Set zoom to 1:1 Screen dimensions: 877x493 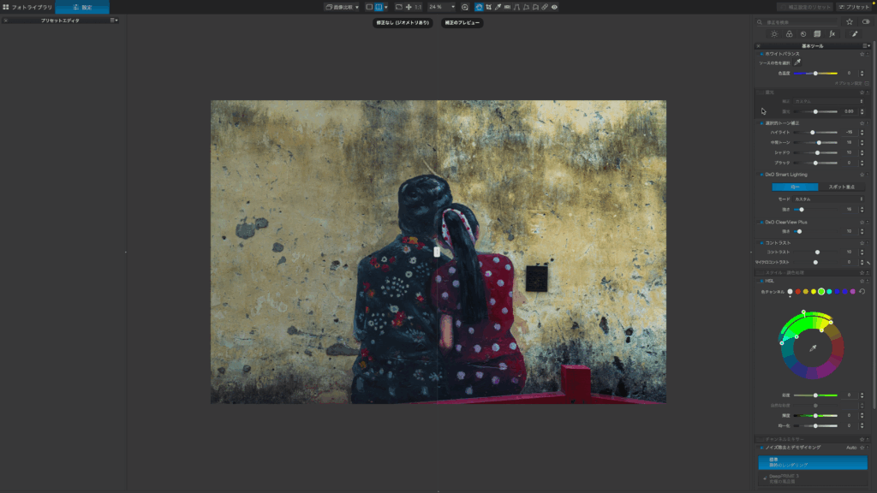pyautogui.click(x=418, y=7)
